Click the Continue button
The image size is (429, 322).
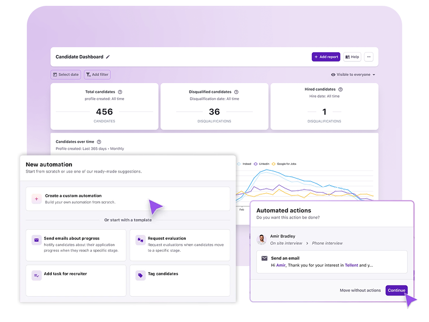(396, 290)
